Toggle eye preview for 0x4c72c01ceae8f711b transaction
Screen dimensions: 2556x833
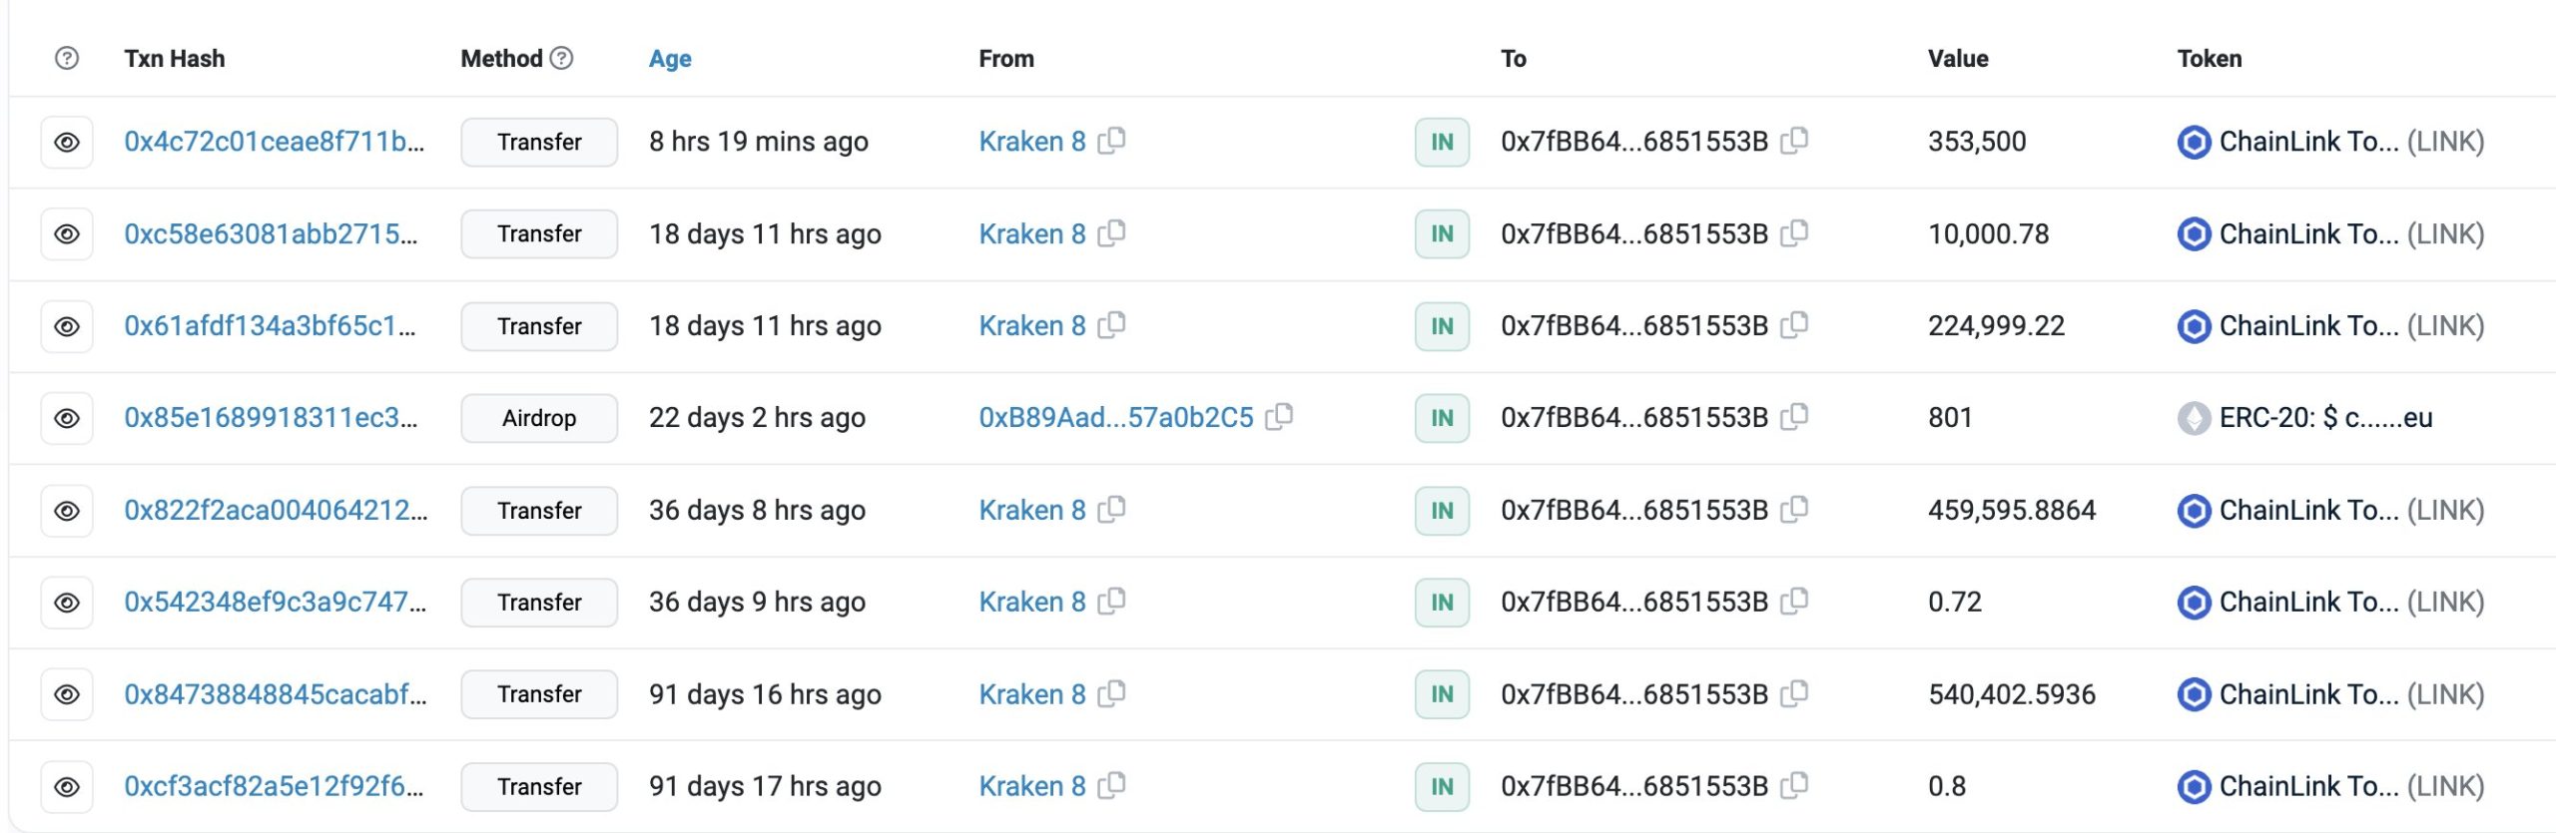[67, 142]
